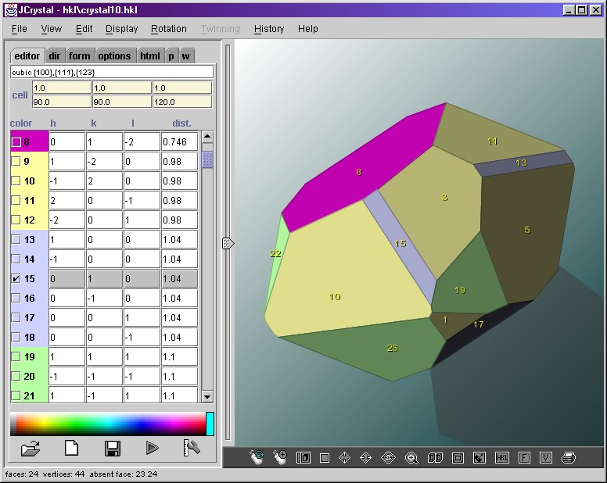This screenshot has height=483, width=607.
Task: Click the gray play triangle icon
Action: point(152,448)
